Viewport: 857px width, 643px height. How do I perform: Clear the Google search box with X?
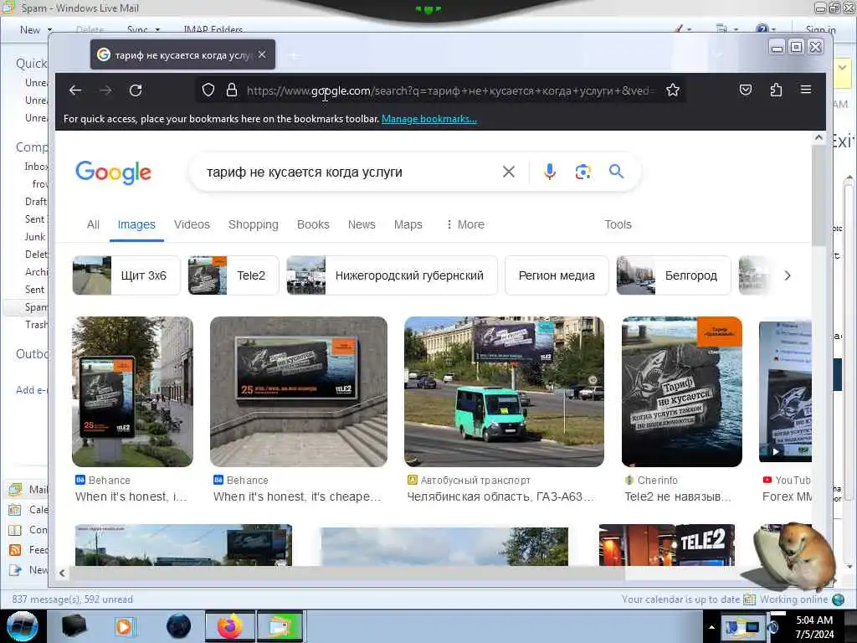(508, 172)
